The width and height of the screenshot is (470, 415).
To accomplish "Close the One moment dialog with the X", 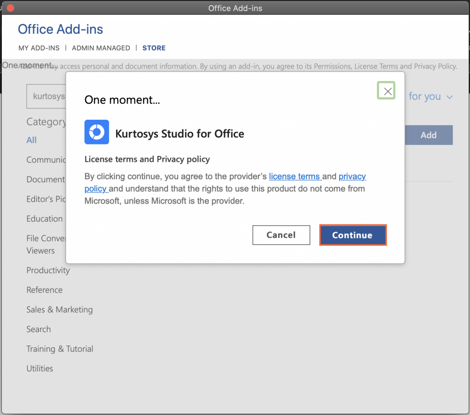I will click(x=386, y=90).
